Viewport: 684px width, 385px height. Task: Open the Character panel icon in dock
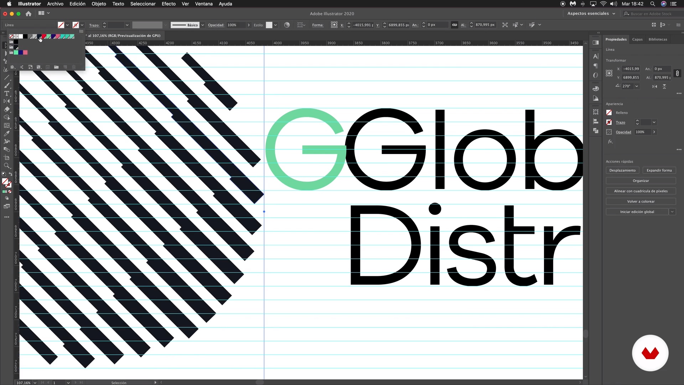coord(596,56)
